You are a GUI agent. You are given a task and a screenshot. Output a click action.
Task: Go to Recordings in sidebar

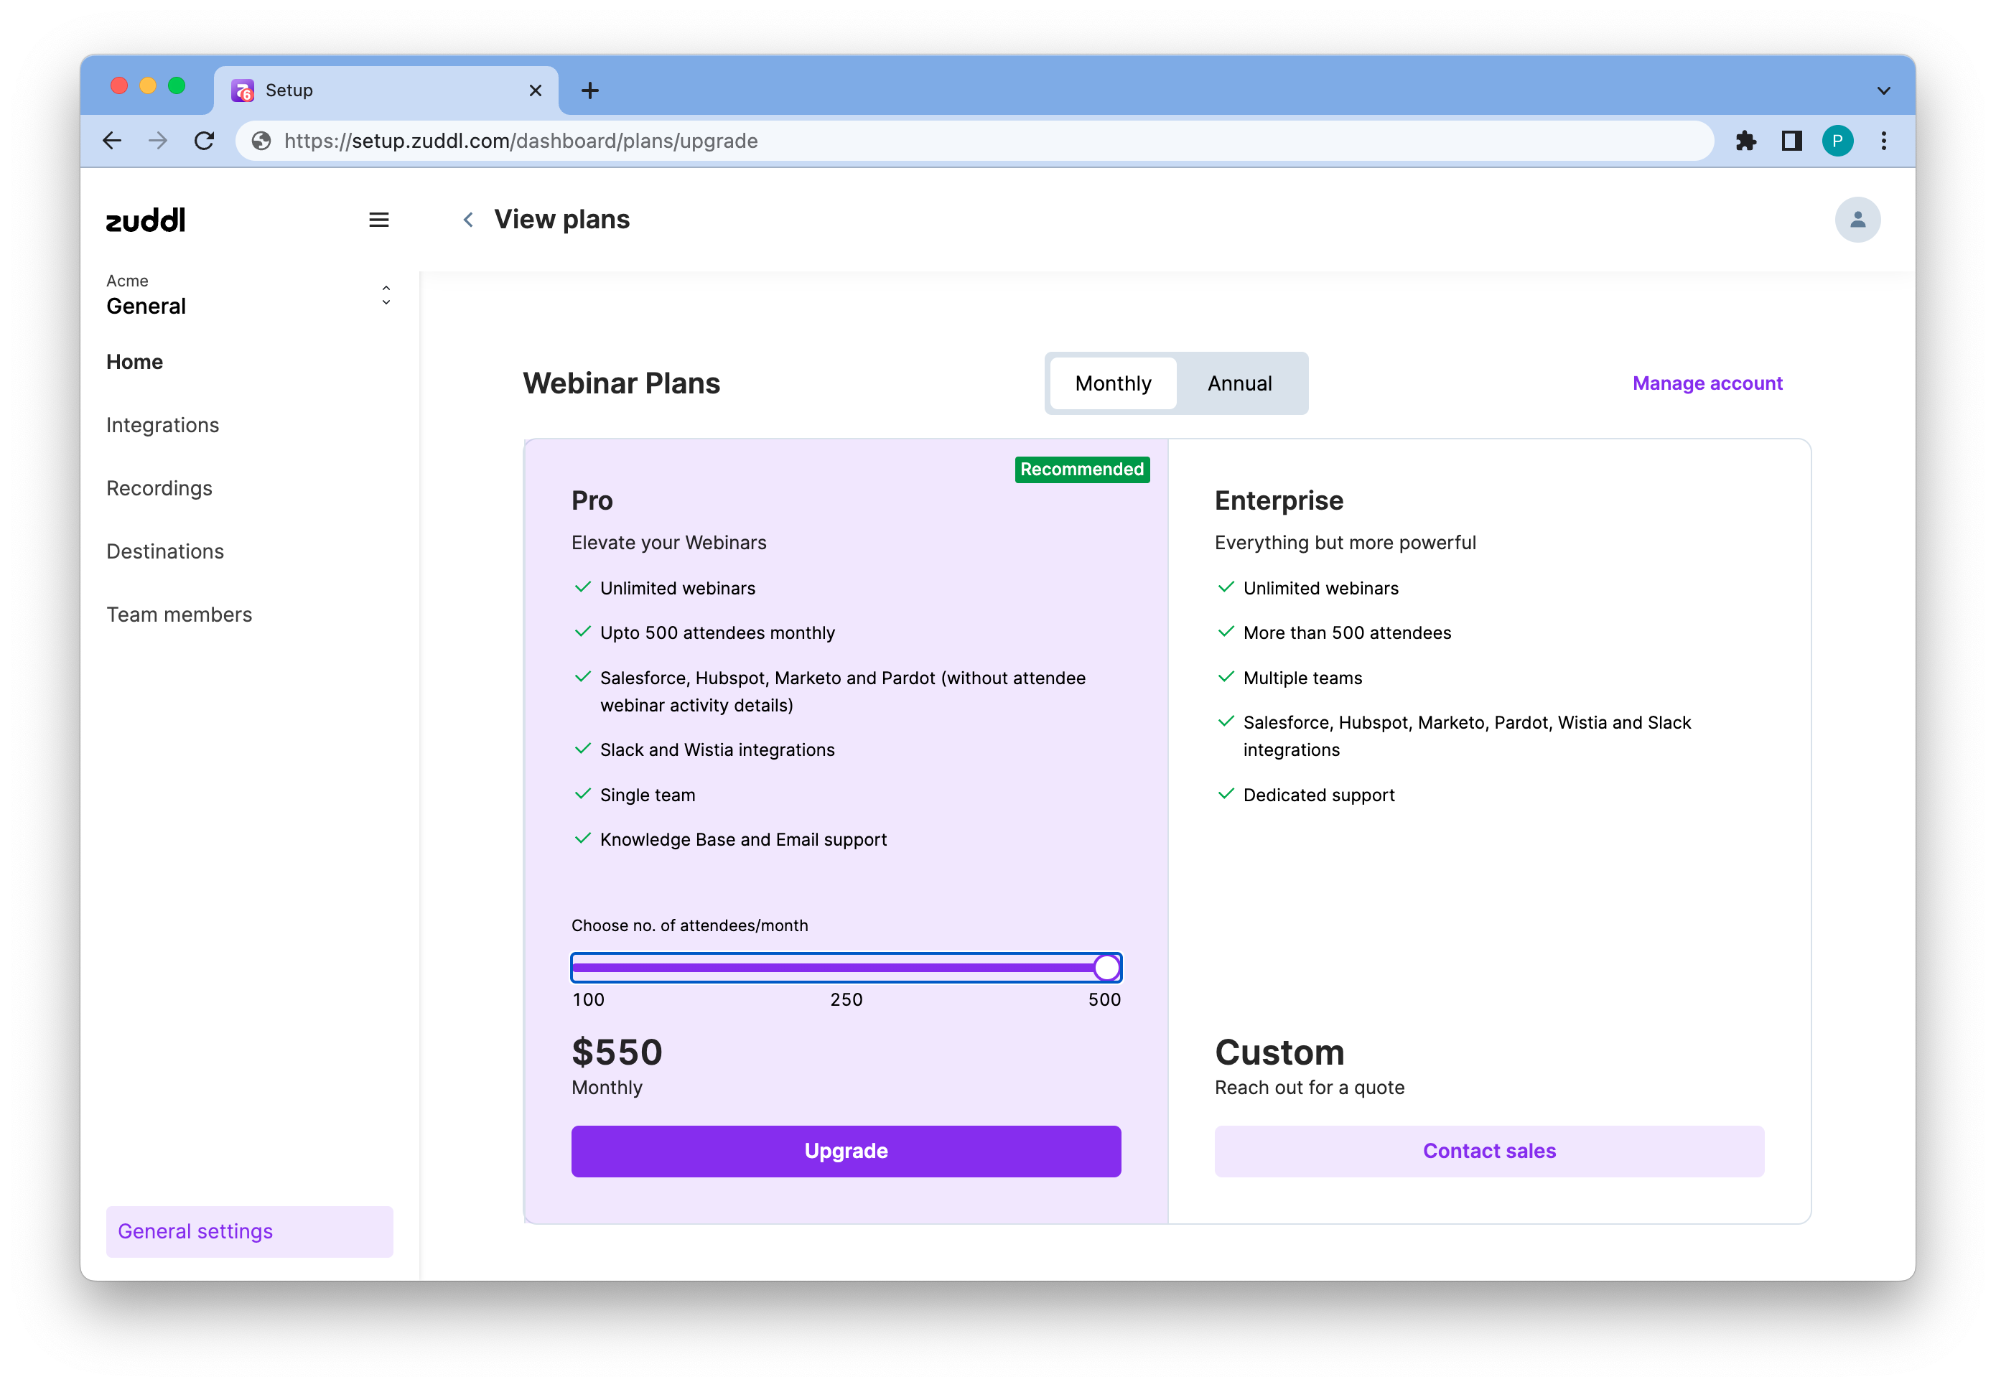click(159, 488)
